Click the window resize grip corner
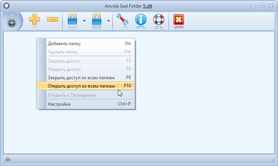The width and height of the screenshot is (278, 166). coord(273,161)
